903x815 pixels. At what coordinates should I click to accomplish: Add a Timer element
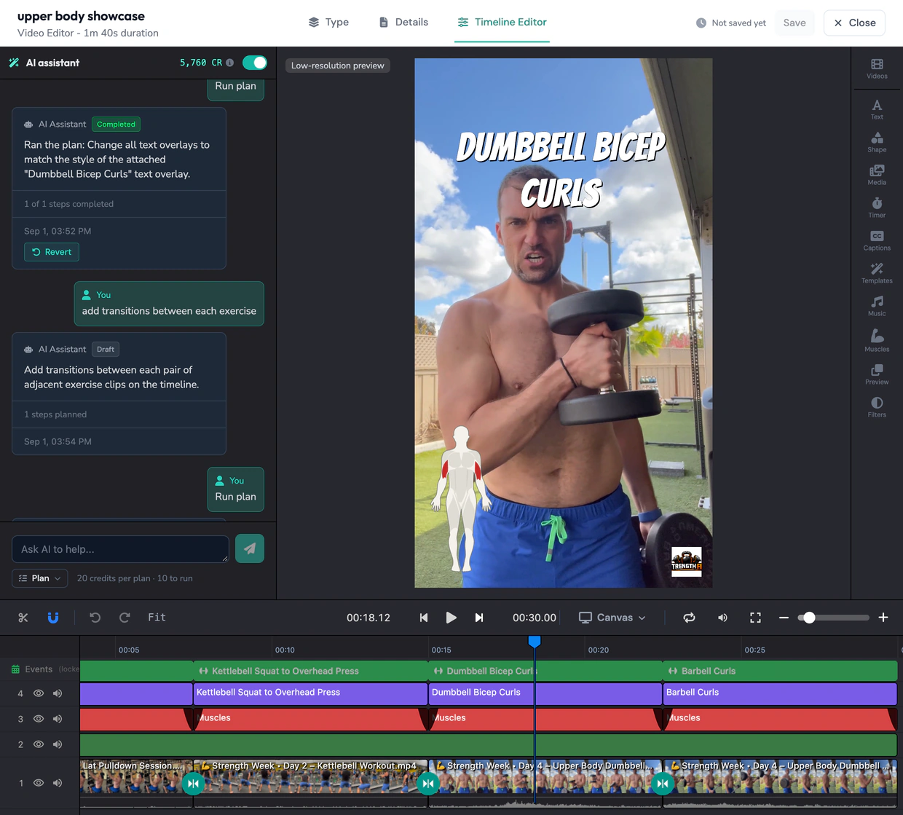(x=877, y=208)
